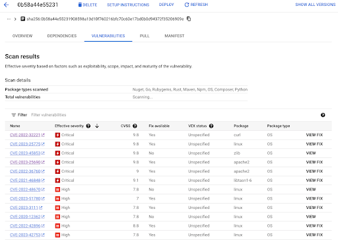This screenshot has width=338, height=240.
Task: Click VIEW FIX for CVE-2023-42753
Action: pyautogui.click(x=314, y=235)
